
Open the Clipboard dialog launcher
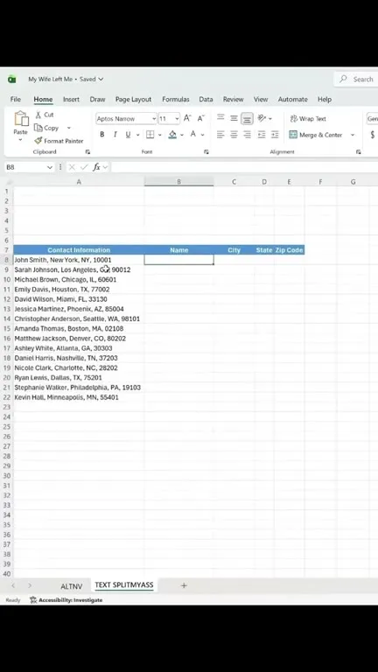[x=87, y=151]
